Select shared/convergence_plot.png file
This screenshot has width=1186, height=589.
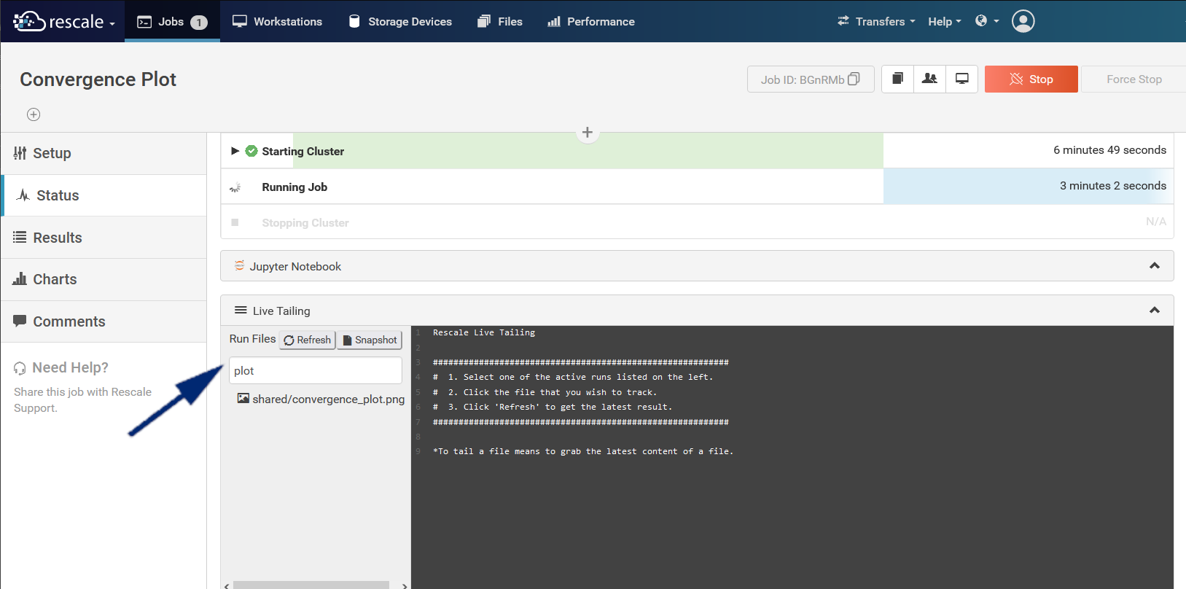pos(321,399)
